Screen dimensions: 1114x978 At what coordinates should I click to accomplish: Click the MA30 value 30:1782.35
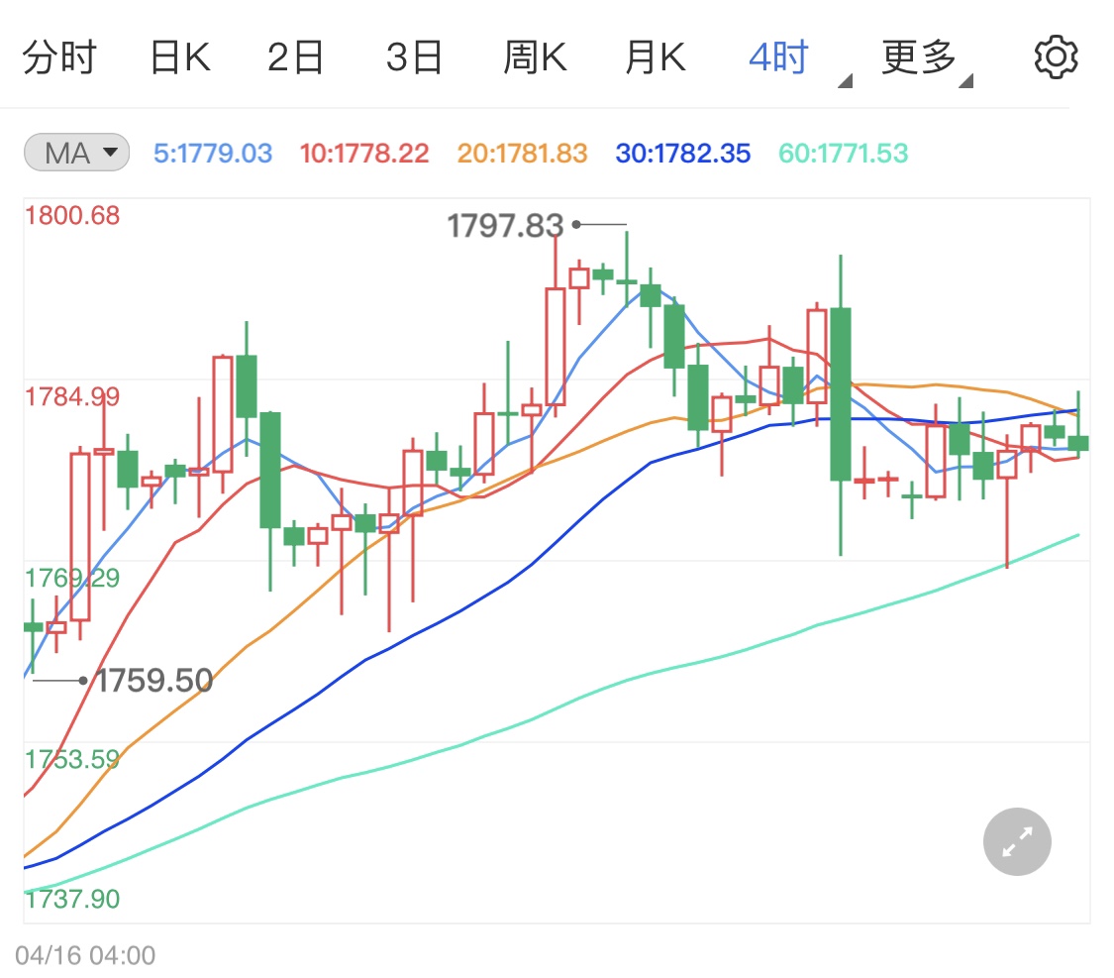(x=682, y=153)
